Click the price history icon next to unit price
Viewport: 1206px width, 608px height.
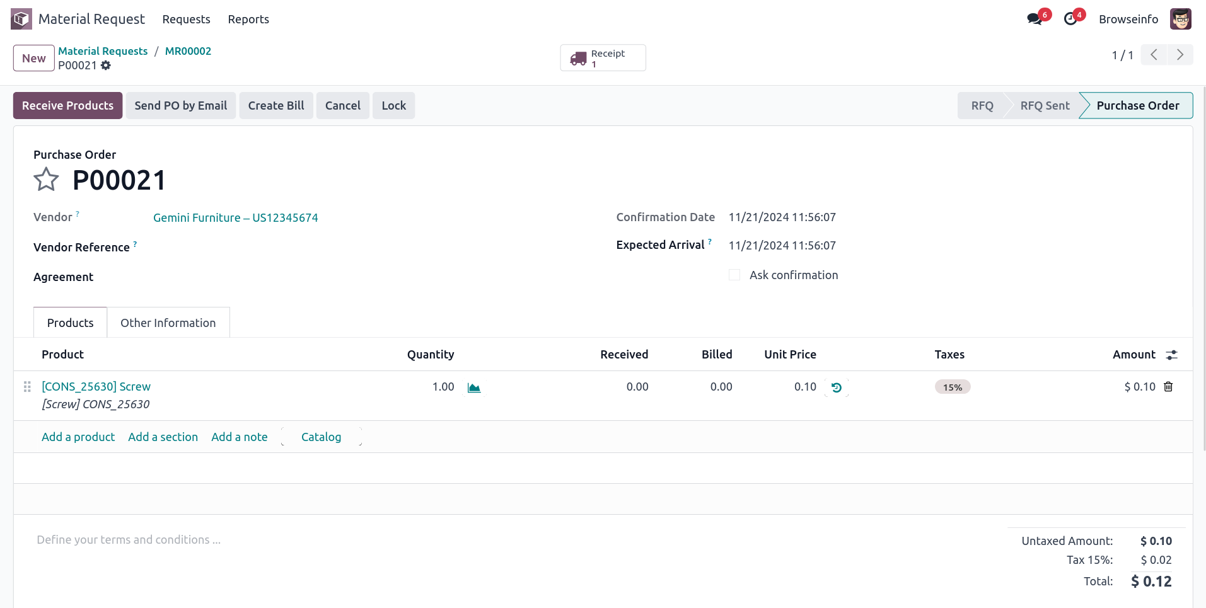tap(837, 387)
